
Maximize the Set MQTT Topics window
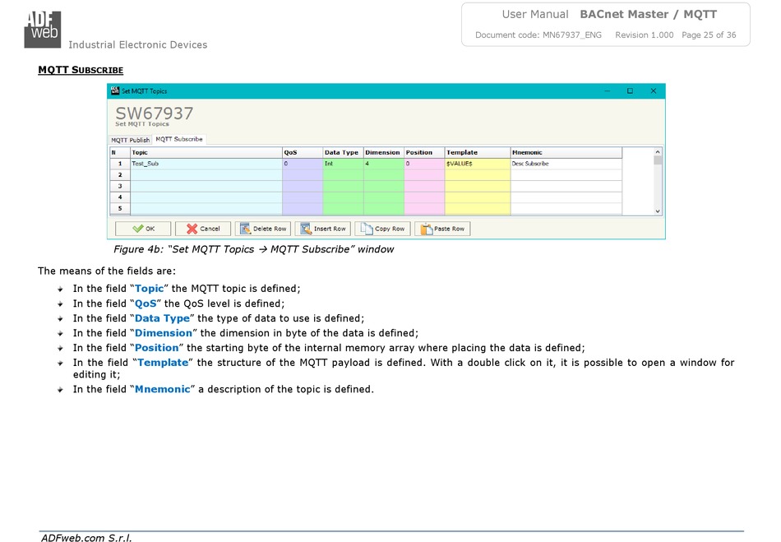[630, 91]
